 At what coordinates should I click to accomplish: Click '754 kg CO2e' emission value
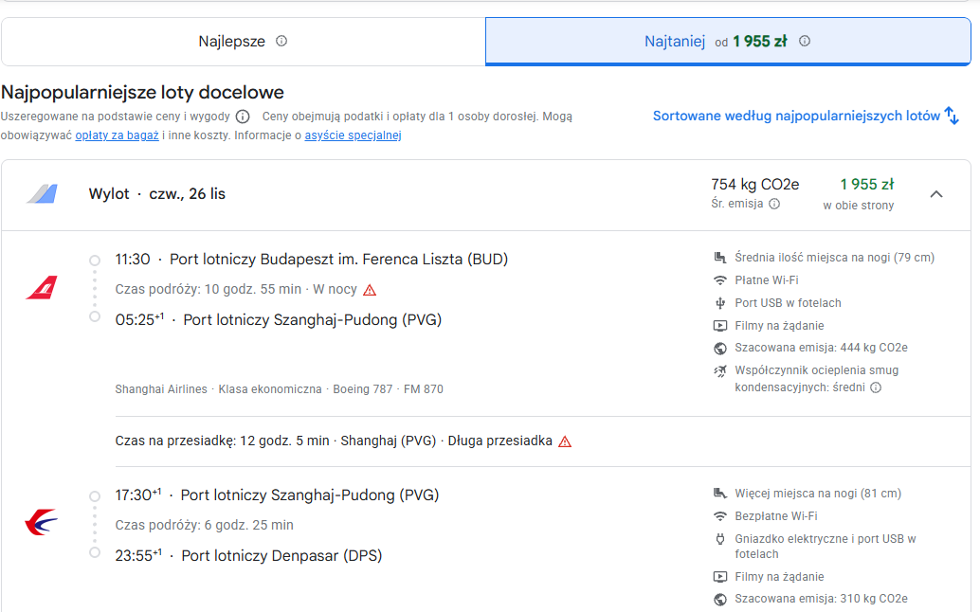pos(755,185)
